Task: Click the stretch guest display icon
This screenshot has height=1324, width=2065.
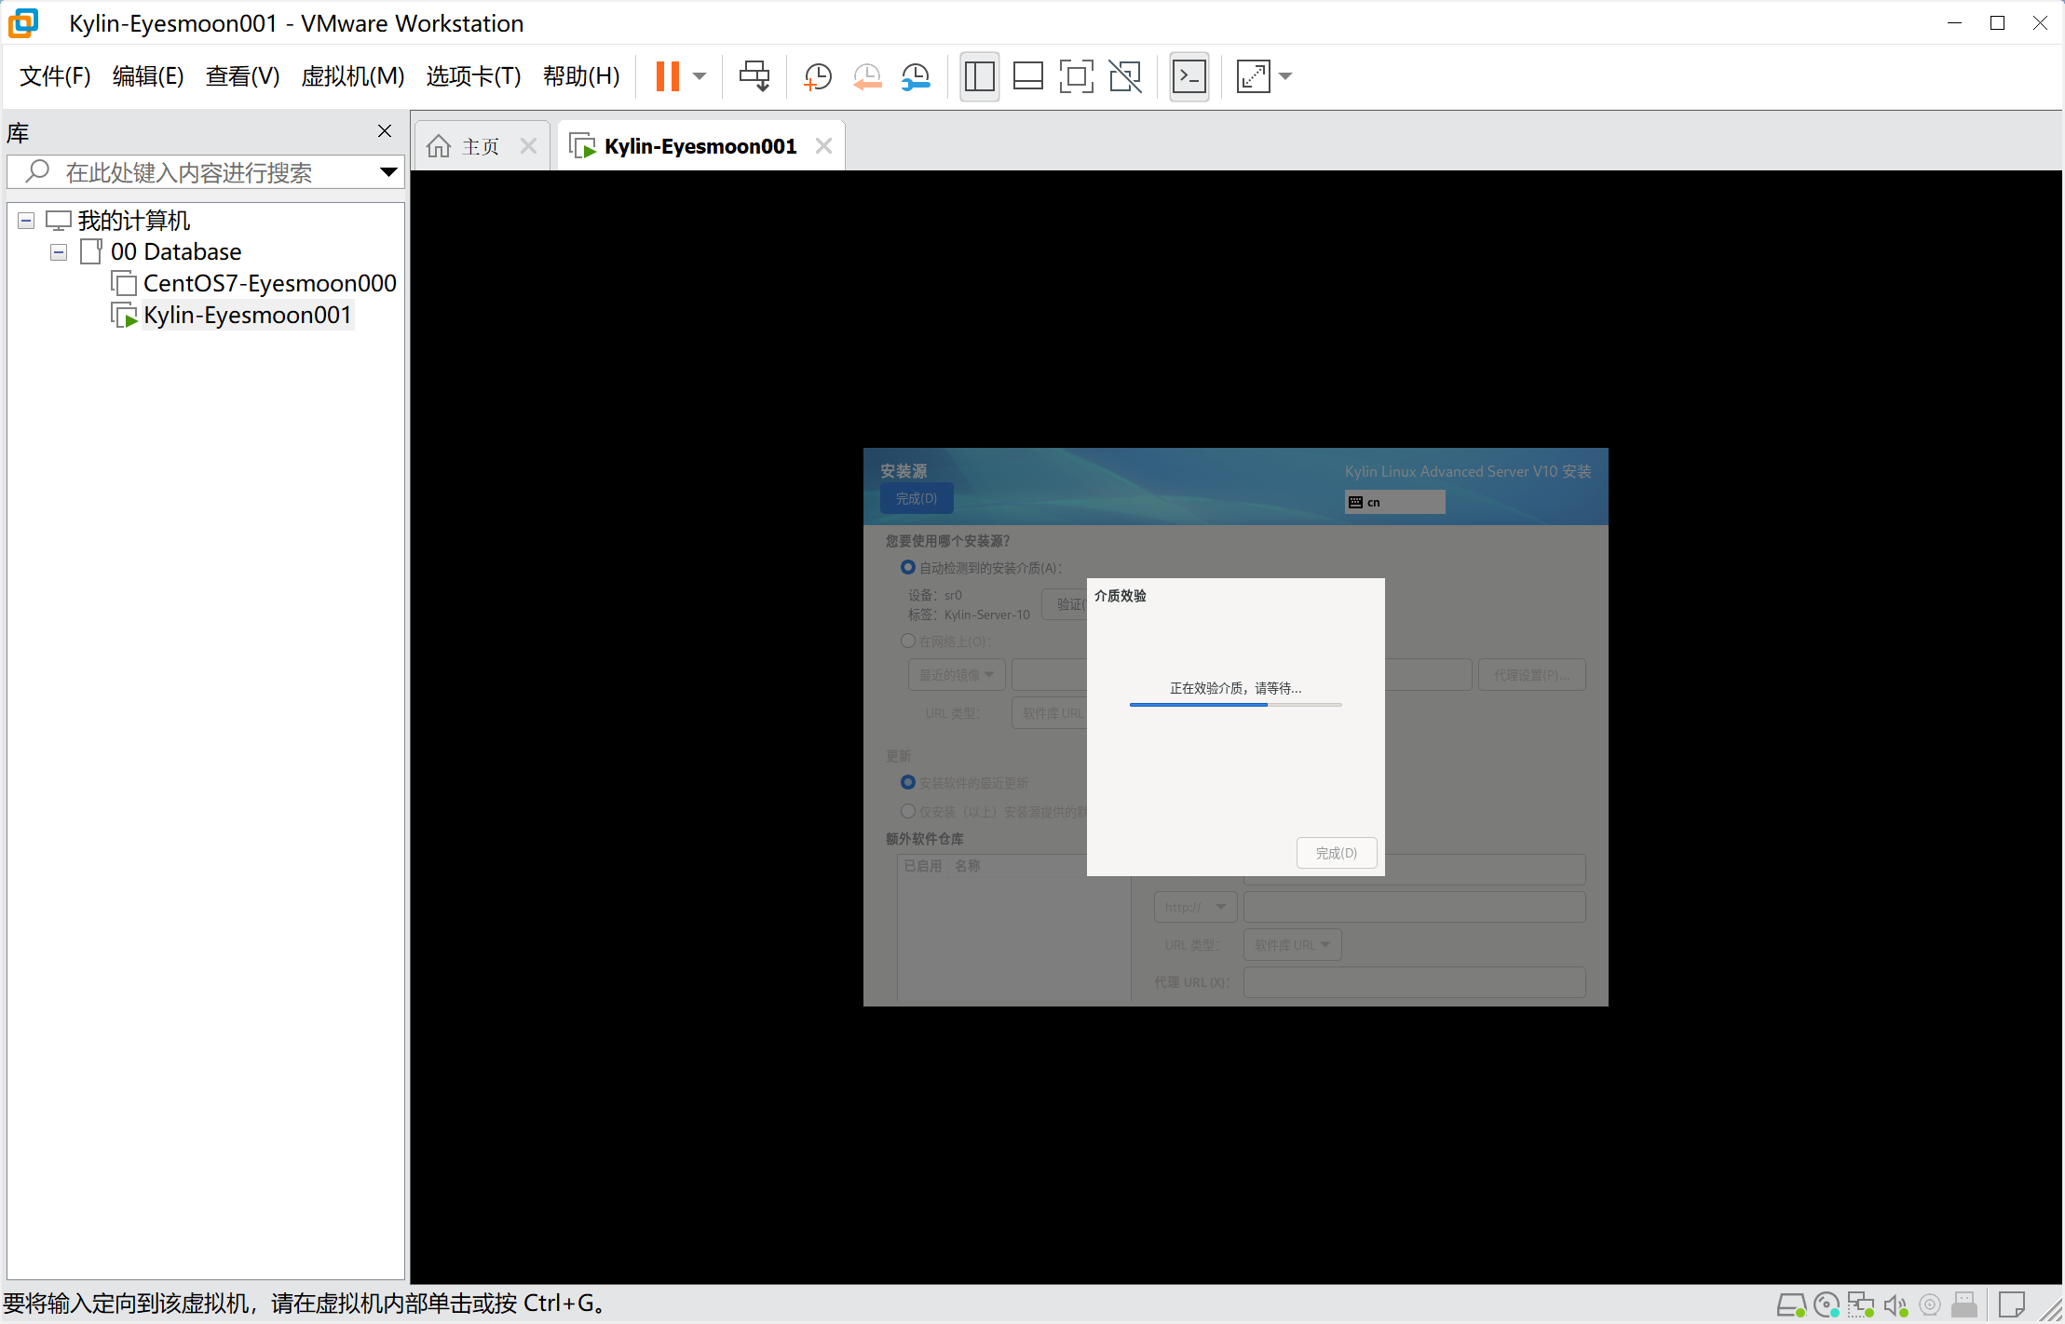Action: [1253, 76]
